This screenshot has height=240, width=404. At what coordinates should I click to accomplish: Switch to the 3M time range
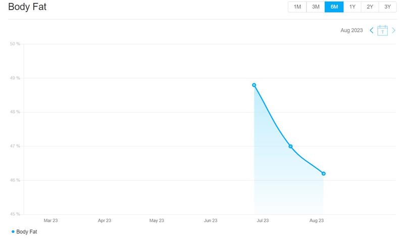click(316, 7)
